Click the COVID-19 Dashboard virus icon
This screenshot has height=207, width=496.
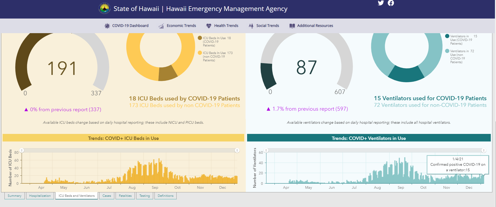[107, 26]
